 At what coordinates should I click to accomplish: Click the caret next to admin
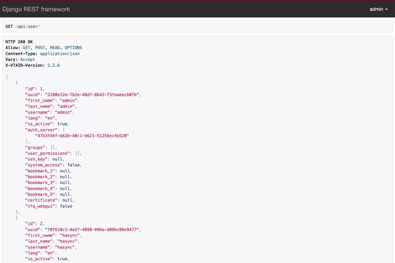(387, 9)
